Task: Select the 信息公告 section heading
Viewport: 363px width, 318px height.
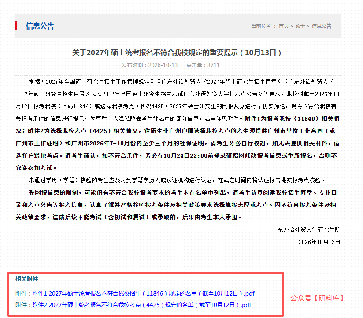Action: coord(40,26)
